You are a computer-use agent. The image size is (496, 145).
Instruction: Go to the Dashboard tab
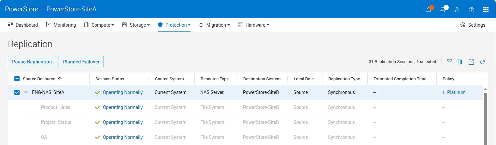(23, 25)
